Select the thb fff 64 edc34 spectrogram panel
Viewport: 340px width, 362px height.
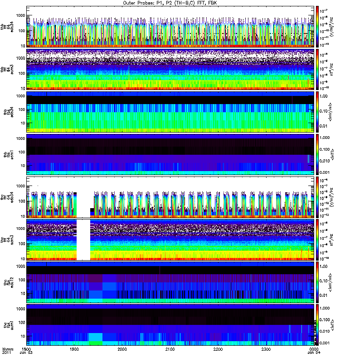pos(170,27)
